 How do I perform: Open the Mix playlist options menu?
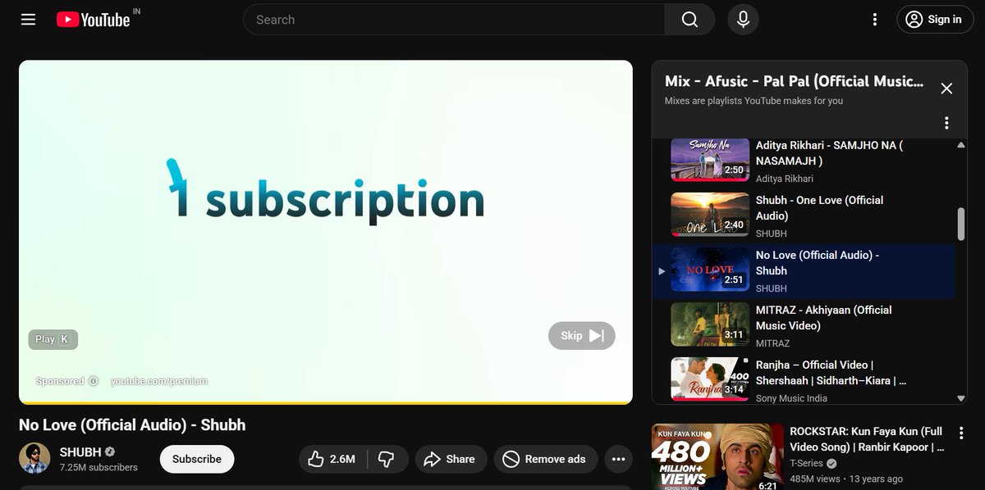click(946, 123)
